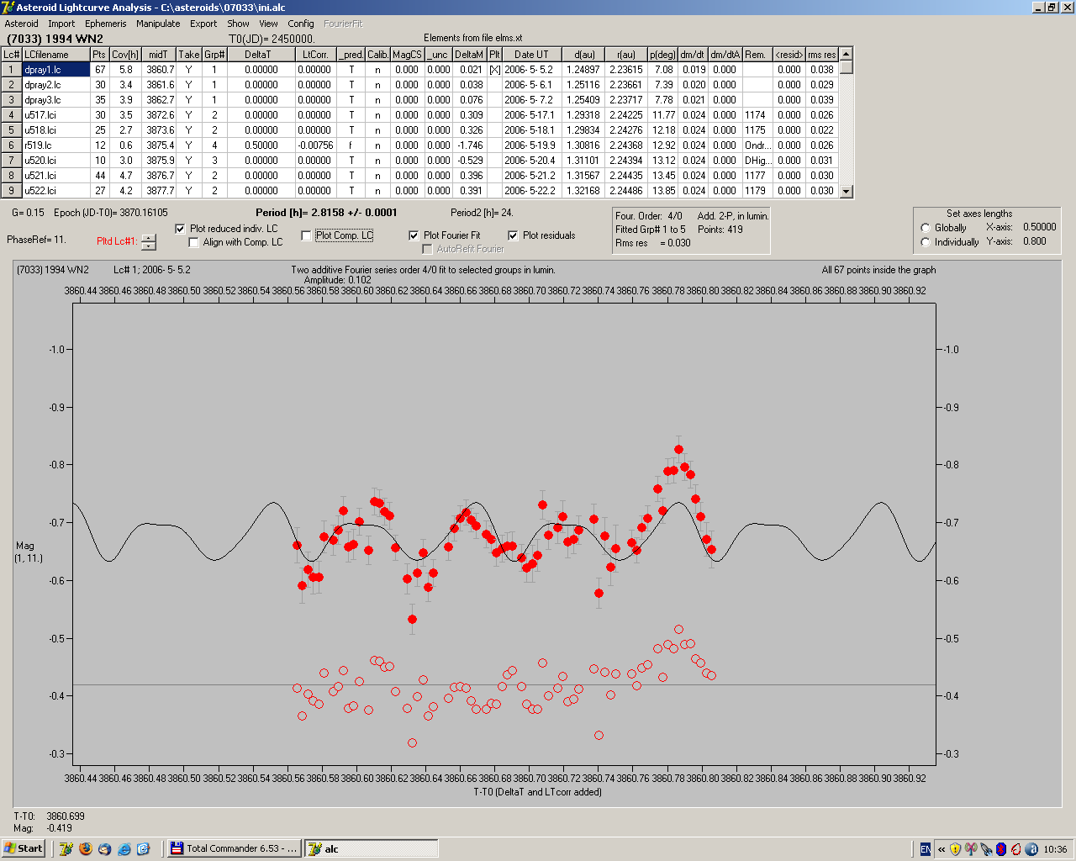
Task: Click the Period [h]= 2.8158 label
Action: pos(326,213)
